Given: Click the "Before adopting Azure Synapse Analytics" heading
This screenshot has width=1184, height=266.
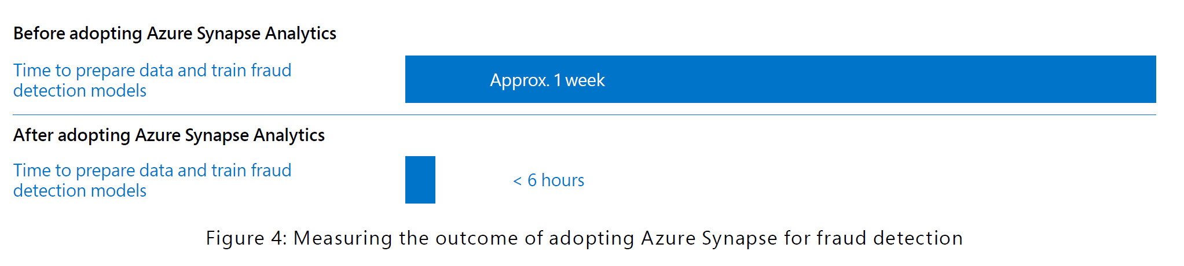Looking at the screenshot, I should pos(174,34).
